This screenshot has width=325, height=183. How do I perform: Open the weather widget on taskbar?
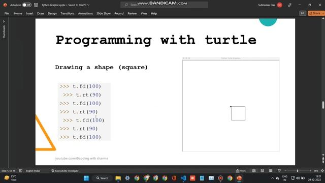(x=10, y=178)
